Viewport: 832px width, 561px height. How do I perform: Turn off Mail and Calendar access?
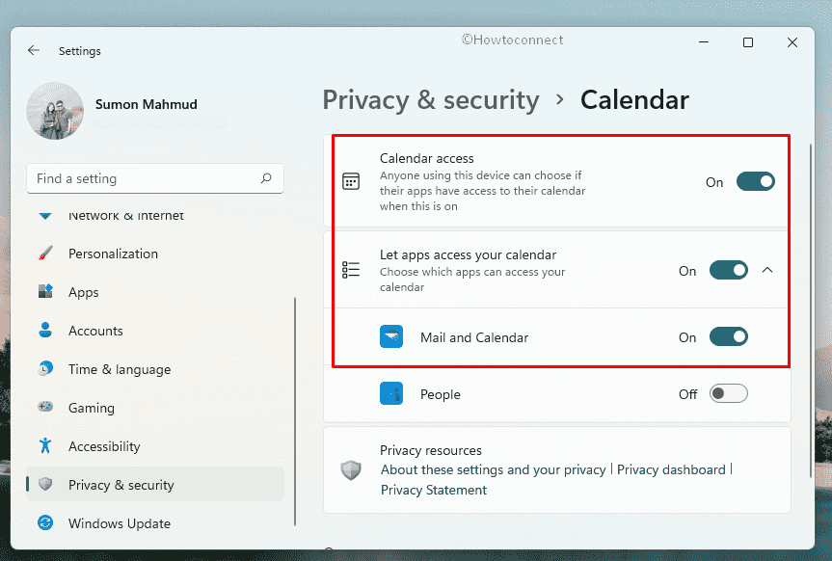point(728,337)
